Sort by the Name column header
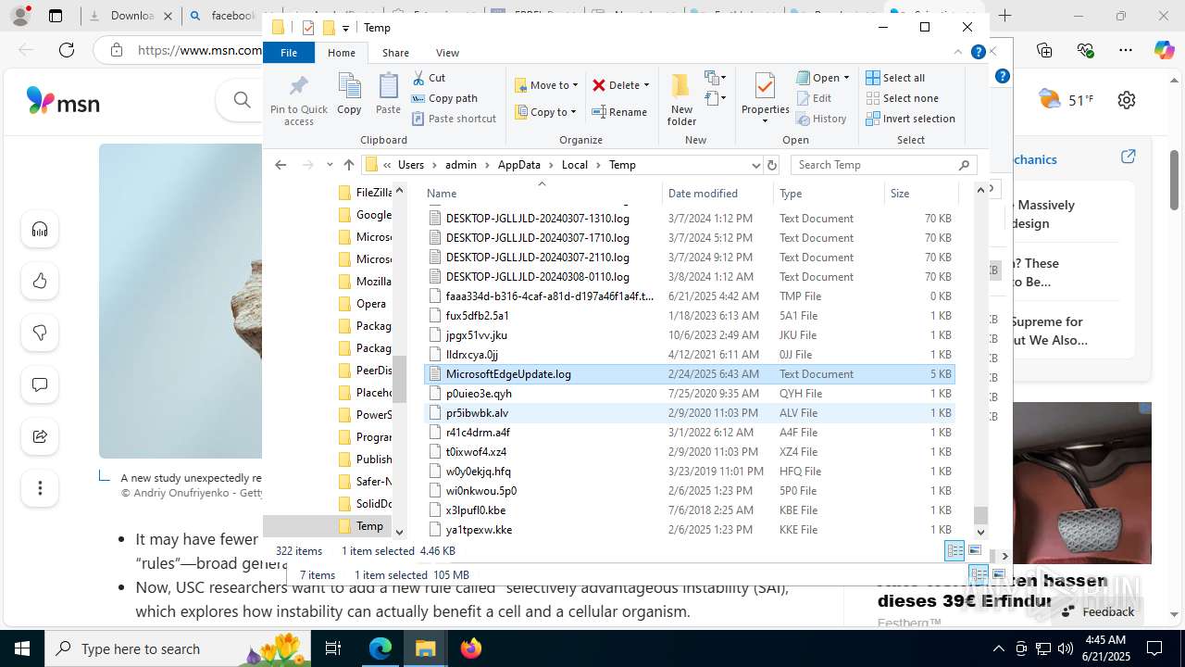This screenshot has width=1185, height=667. (x=543, y=194)
